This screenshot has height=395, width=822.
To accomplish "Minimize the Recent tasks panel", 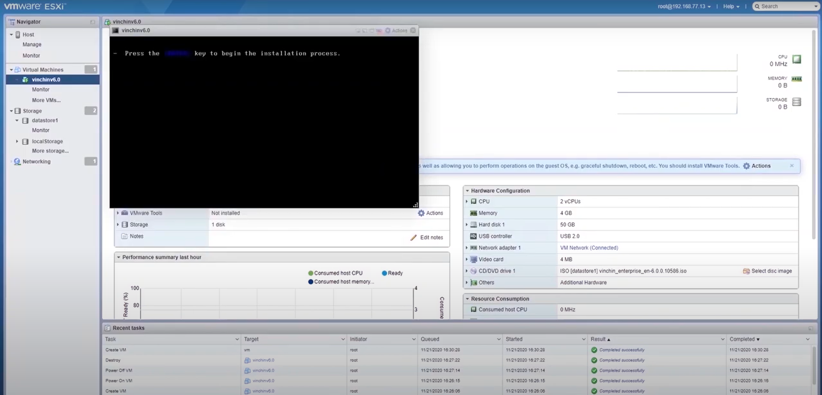I will [810, 328].
